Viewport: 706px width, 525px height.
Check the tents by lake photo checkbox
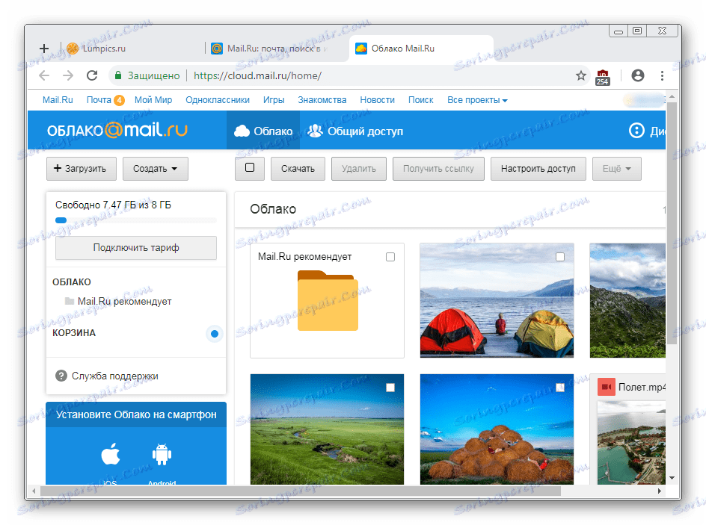[560, 257]
